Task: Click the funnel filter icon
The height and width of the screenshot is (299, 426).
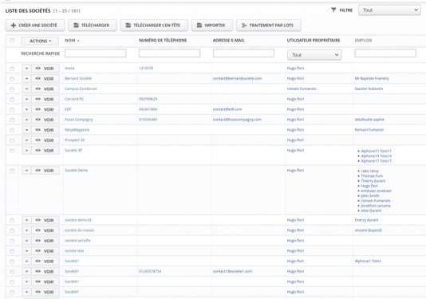Action: click(x=333, y=10)
